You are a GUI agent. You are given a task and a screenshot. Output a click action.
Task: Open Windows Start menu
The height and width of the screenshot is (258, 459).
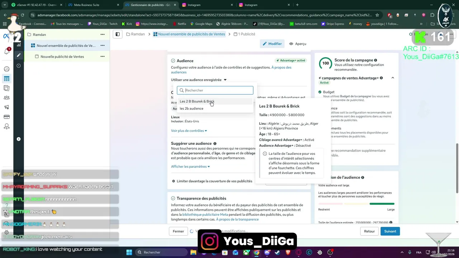pos(129,252)
